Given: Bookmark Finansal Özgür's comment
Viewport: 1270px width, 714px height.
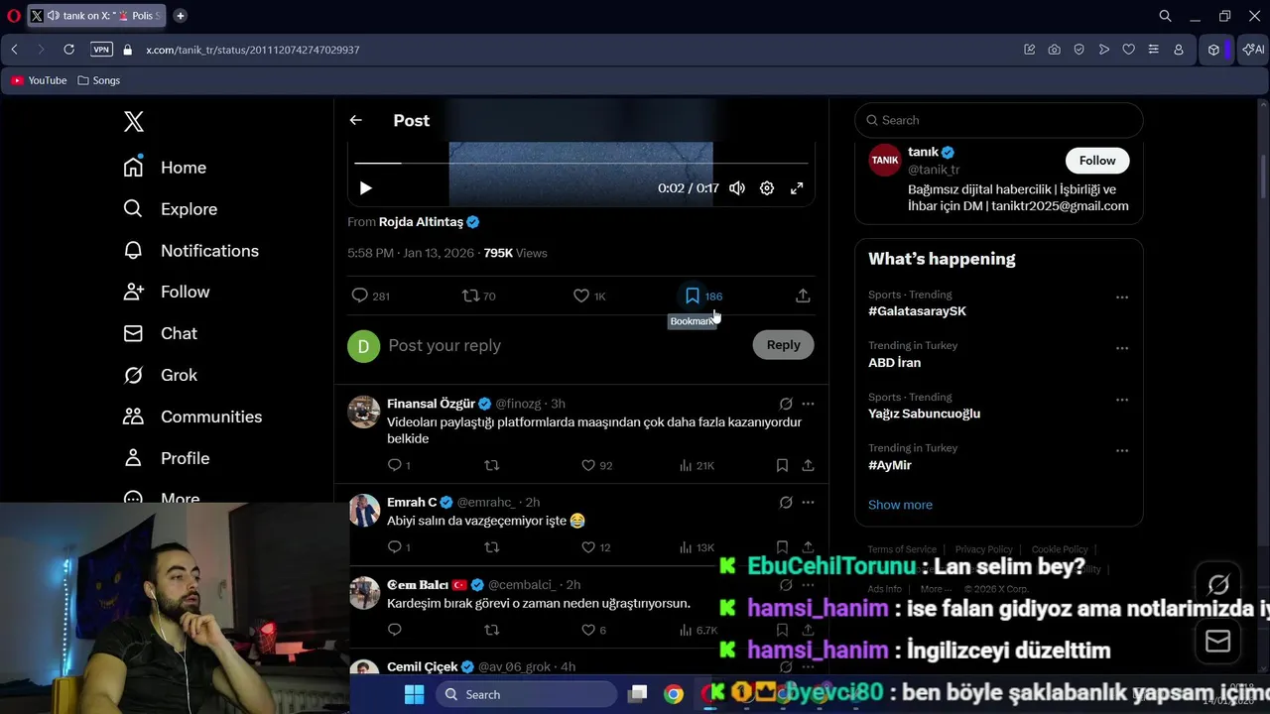Looking at the screenshot, I should pyautogui.click(x=782, y=465).
